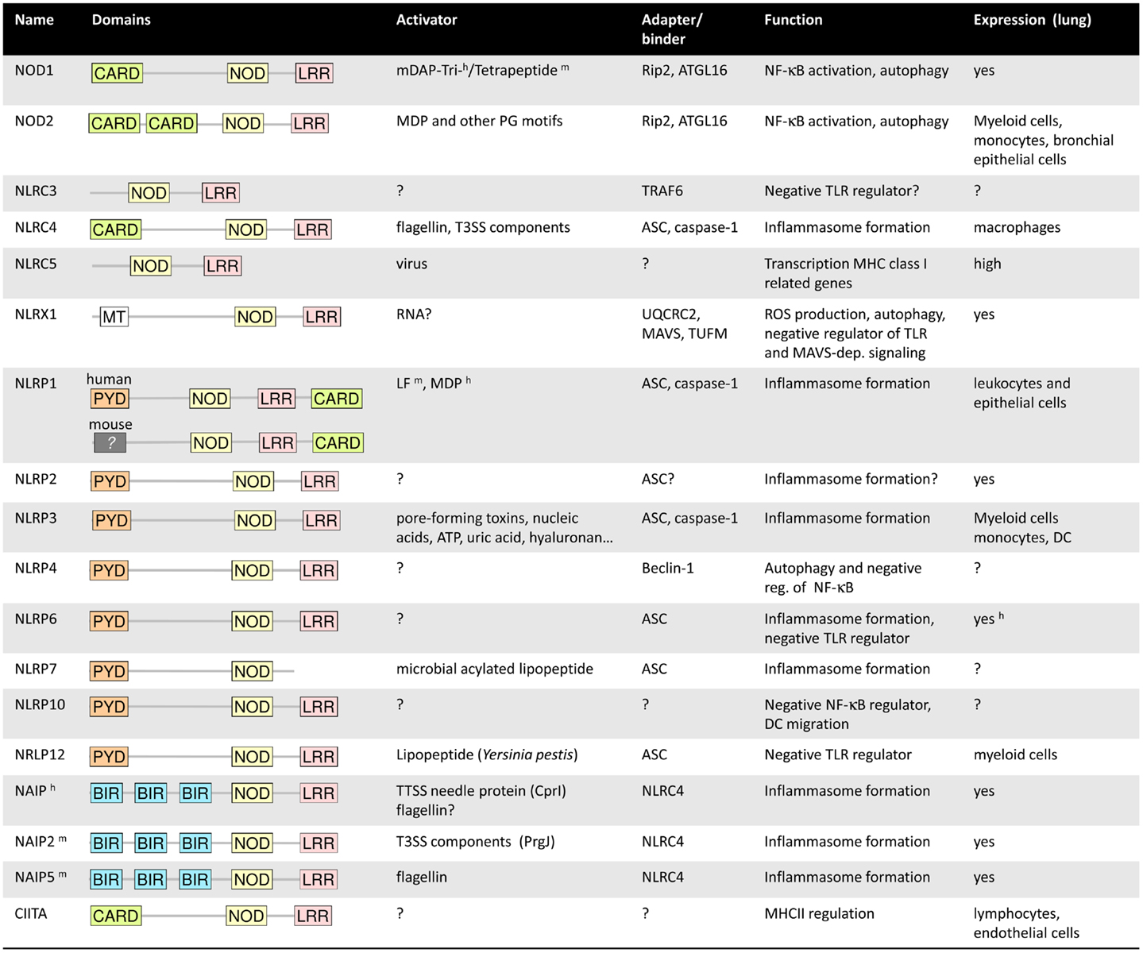Select "TTSS needle protein (CprI)" text
The image size is (1143, 953).
[x=481, y=791]
